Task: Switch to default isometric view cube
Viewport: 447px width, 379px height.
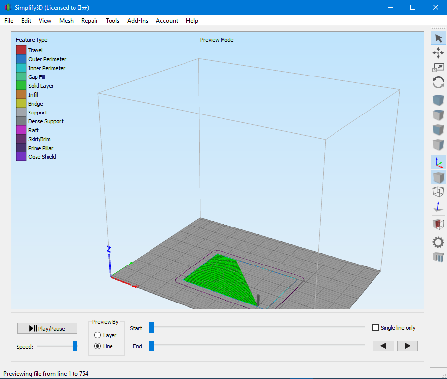Action: tap(438, 100)
